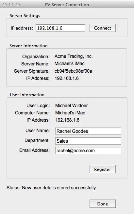The image size is (134, 214).
Task: Click the Server Signature value cb94f5ebc98ef90a
Action: click(74, 71)
